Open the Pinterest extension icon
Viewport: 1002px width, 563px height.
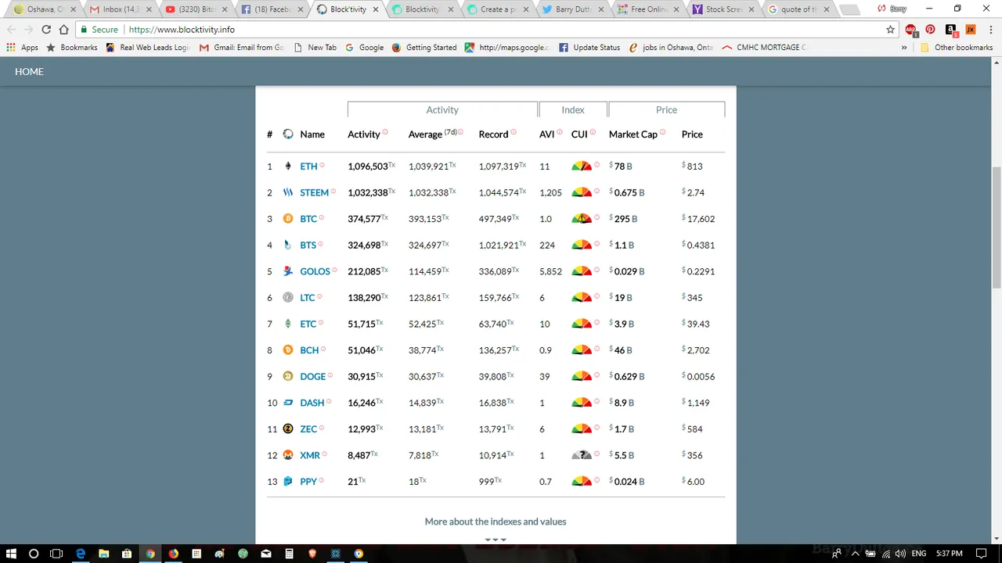[930, 30]
